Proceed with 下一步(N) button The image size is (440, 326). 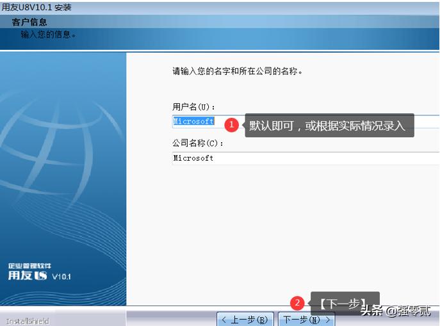coord(306,320)
